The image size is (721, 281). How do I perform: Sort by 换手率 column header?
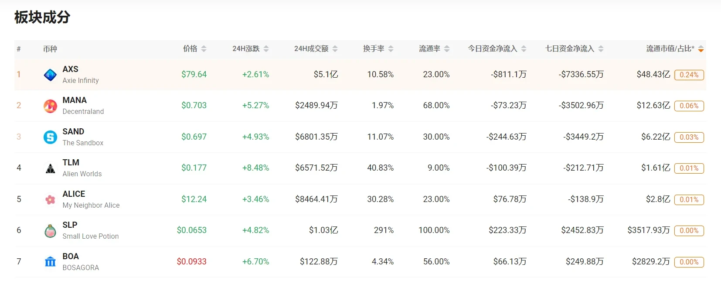tap(391, 49)
